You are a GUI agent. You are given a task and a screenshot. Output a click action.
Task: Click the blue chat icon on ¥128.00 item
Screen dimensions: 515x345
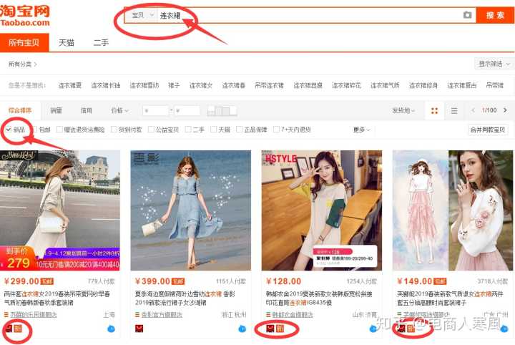pos(373,329)
